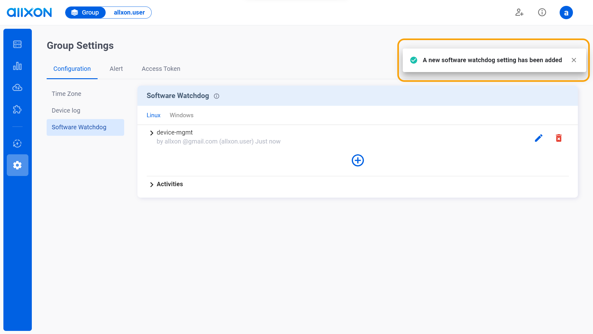Click the circular sync sidebar icon
Screen dimensions: 593x334
[x=17, y=143]
